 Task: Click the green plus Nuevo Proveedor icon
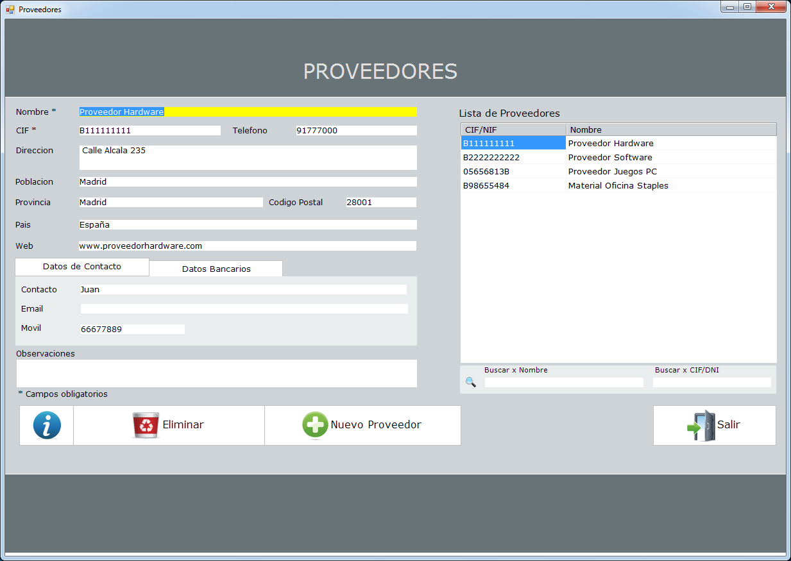(315, 425)
